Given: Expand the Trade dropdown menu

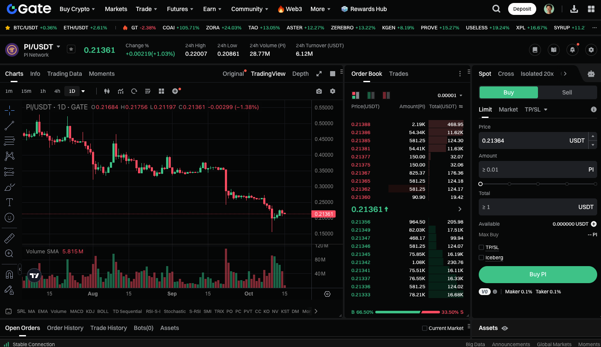Looking at the screenshot, I should tap(147, 9).
